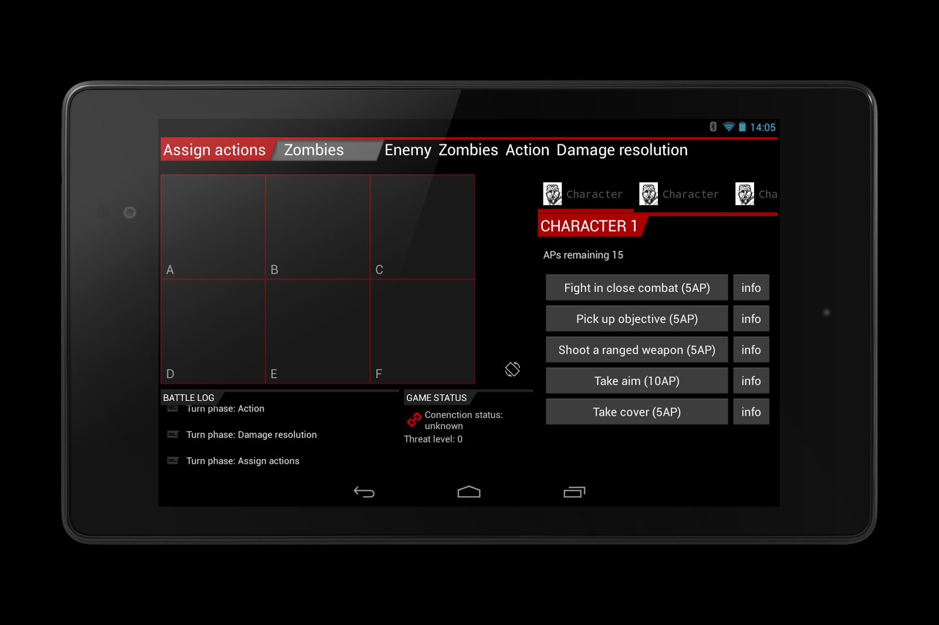The width and height of the screenshot is (939, 625).
Task: Choose Pick up objective (5AP)
Action: tap(637, 319)
